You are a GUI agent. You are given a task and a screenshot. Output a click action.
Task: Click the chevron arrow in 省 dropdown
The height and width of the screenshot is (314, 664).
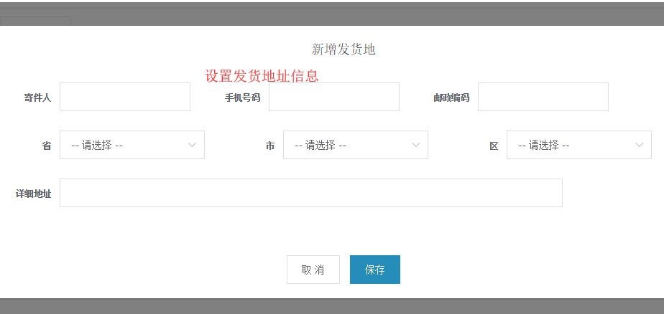(x=193, y=145)
